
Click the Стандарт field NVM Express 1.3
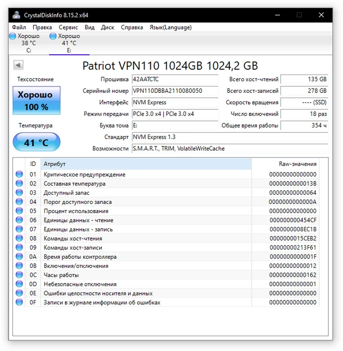[x=230, y=137]
